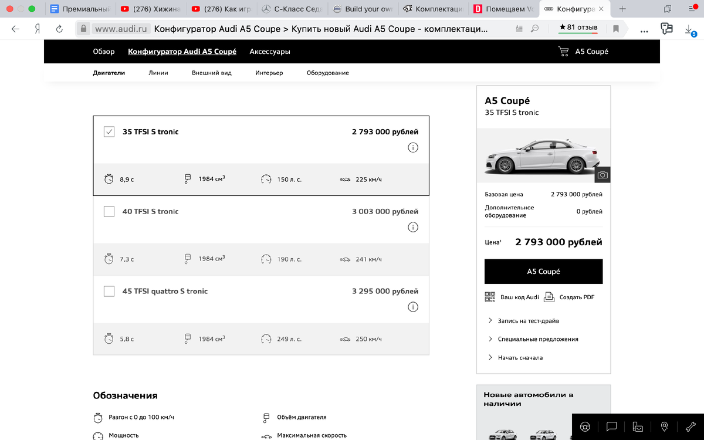
Task: Open new browser tab with plus
Action: click(x=622, y=9)
